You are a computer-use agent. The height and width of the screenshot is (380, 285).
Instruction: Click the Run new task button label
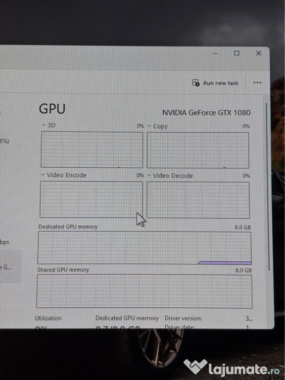(221, 83)
